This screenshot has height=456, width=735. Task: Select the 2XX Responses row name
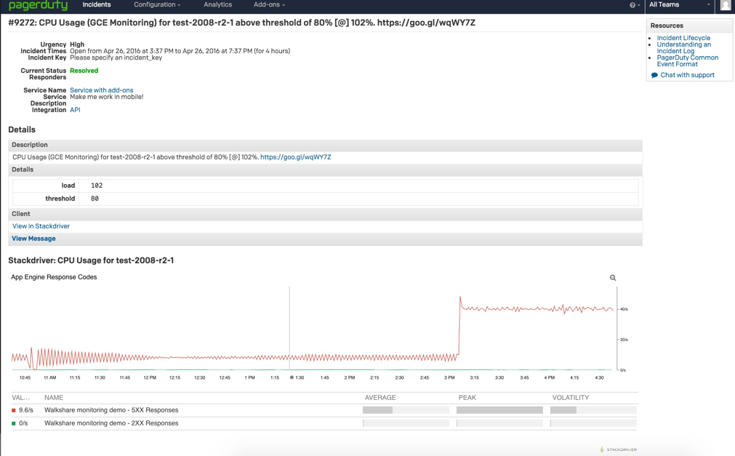111,423
